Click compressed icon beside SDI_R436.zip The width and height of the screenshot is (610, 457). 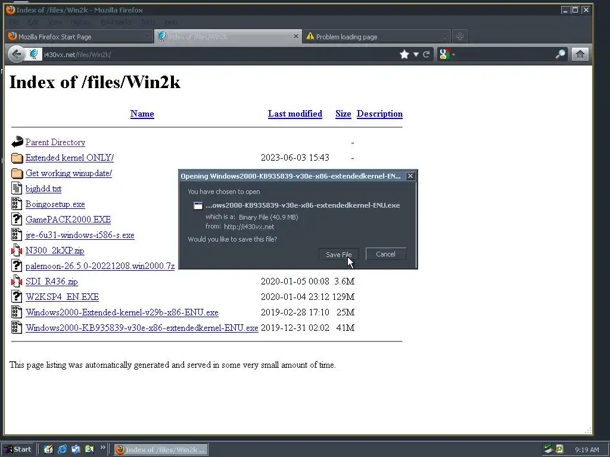[17, 281]
